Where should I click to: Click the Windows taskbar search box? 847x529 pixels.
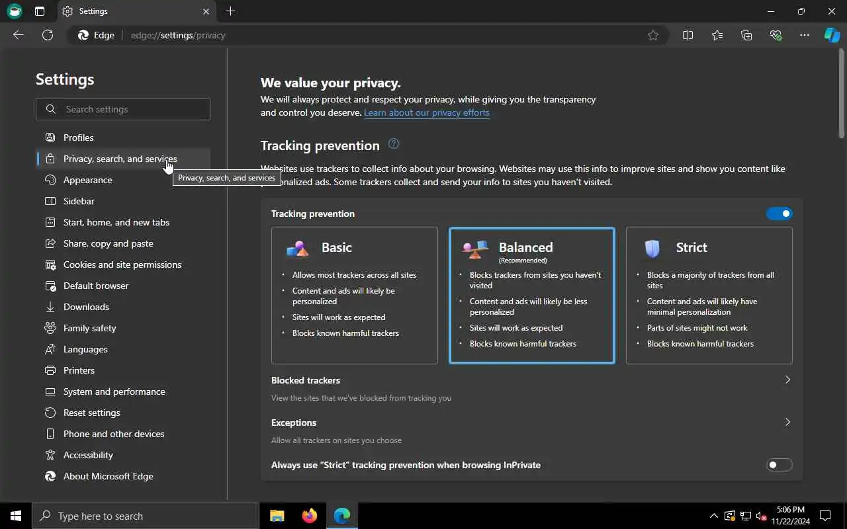(146, 516)
